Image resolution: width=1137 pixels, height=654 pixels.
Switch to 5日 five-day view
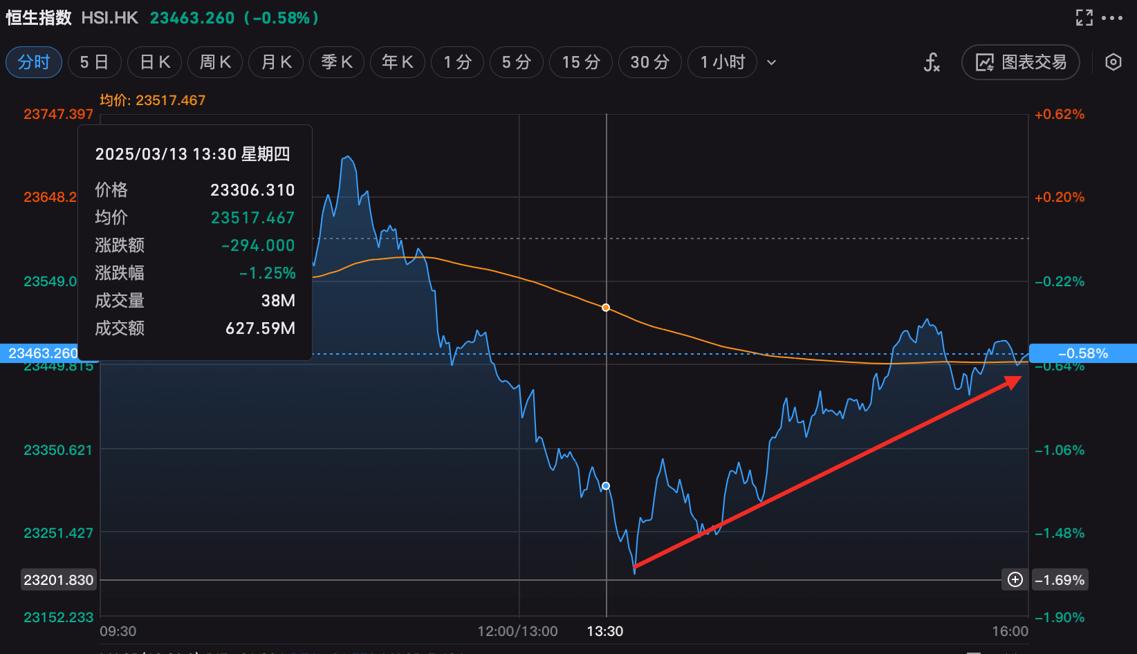tap(94, 63)
